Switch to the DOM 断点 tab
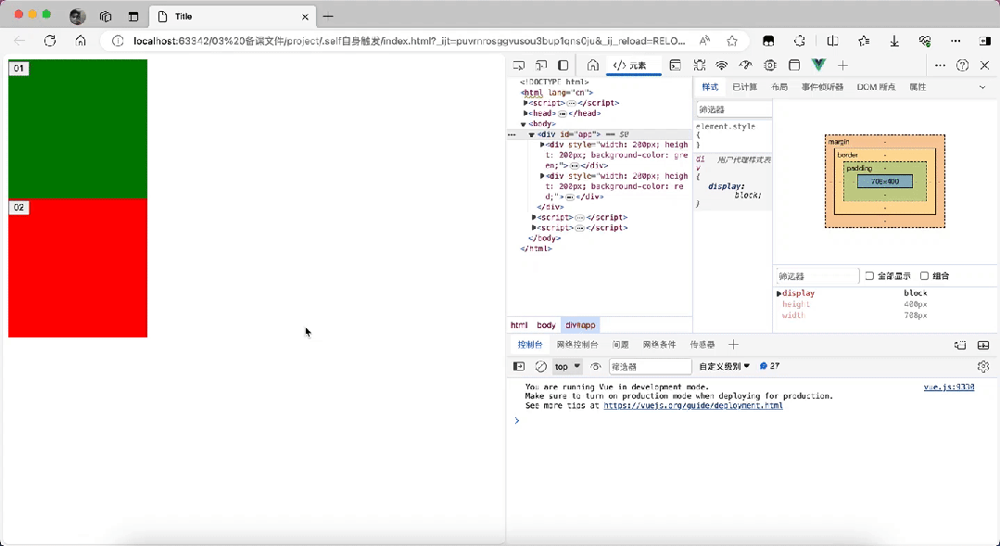1000x546 pixels. [876, 87]
